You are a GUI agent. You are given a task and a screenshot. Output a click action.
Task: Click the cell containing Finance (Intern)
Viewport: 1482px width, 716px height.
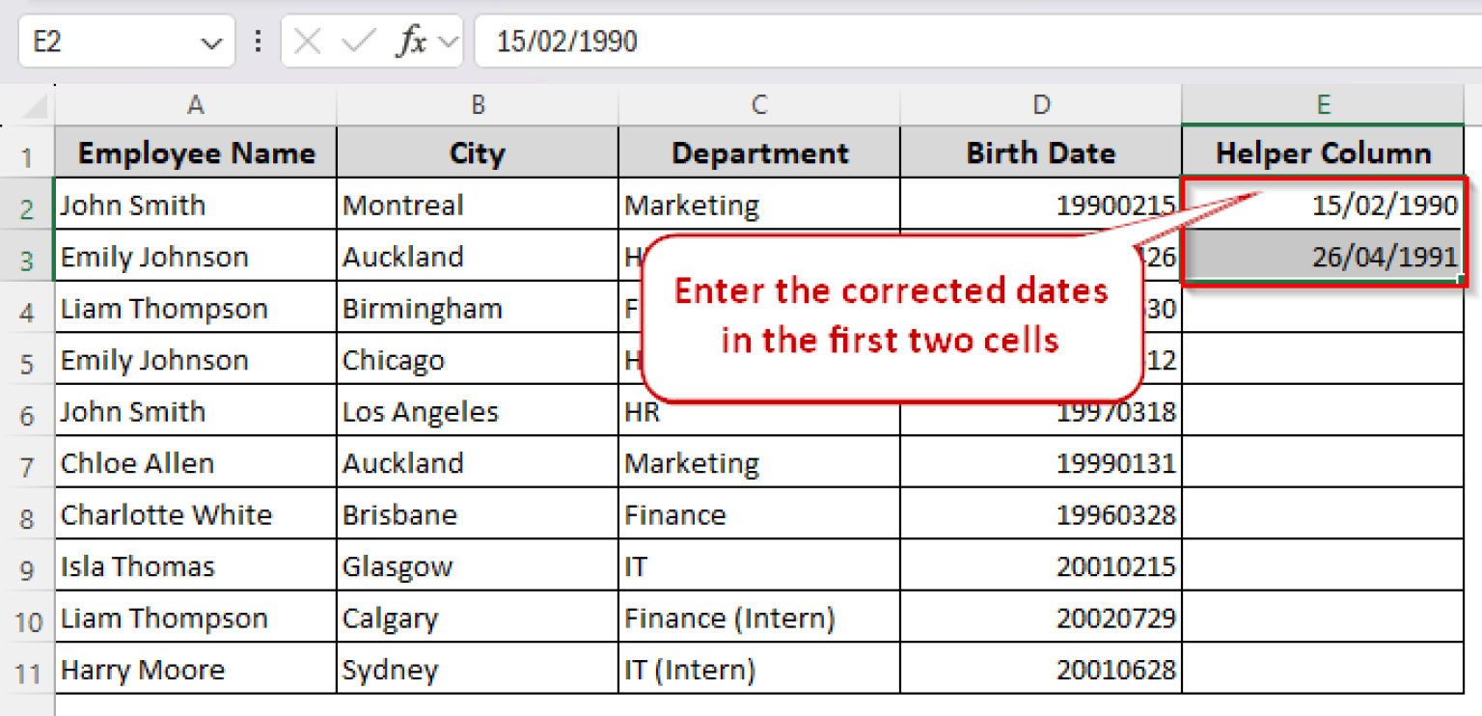click(x=758, y=618)
